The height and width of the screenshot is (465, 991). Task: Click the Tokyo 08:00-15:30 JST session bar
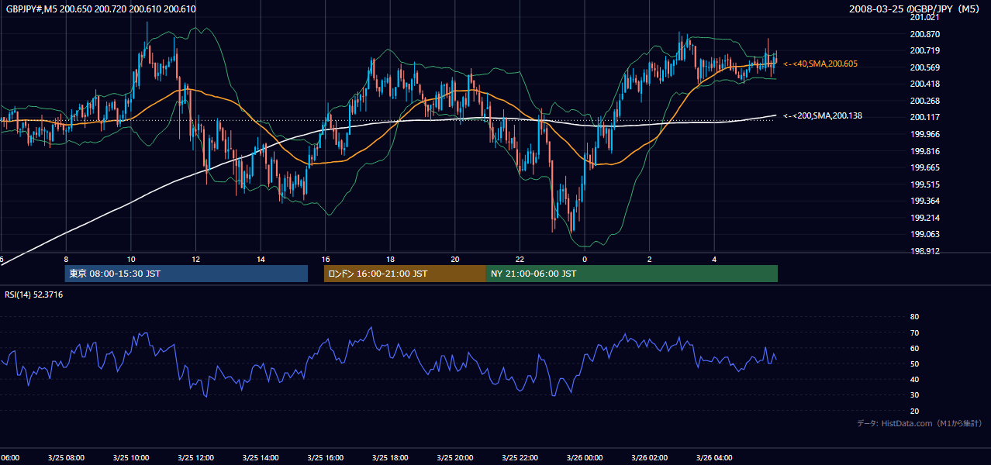pos(186,274)
